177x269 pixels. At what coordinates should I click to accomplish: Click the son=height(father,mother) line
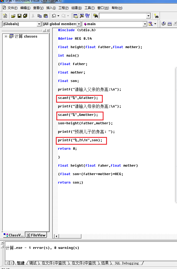pos(85,123)
